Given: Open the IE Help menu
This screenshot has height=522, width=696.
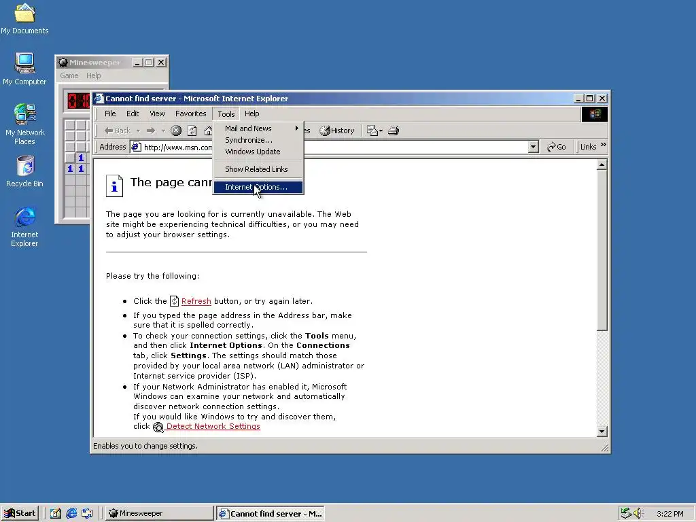Looking at the screenshot, I should tap(251, 114).
